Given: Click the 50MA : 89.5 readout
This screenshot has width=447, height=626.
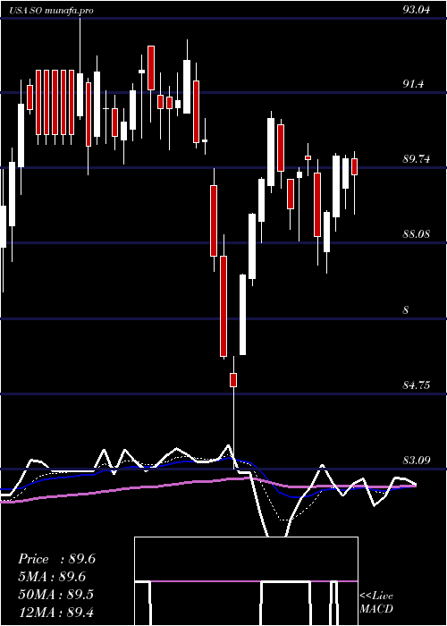Looking at the screenshot, I should click(55, 595).
